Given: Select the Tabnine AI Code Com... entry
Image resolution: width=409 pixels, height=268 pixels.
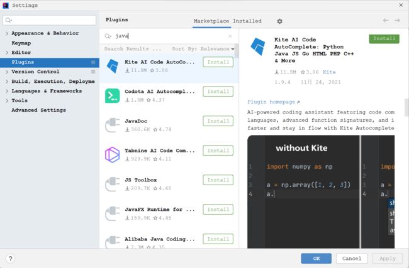Looking at the screenshot, I should click(x=160, y=151).
